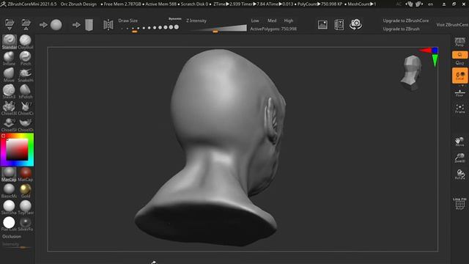The height and width of the screenshot is (264, 469).
Task: Apply the ToyPlastic material
Action: [26, 208]
